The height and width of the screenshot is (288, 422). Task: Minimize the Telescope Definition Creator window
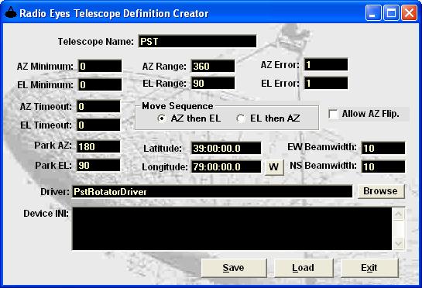(x=373, y=13)
